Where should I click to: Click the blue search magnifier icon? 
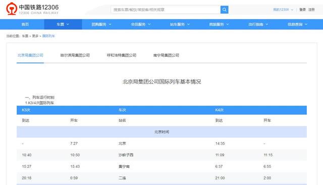pos(224,10)
